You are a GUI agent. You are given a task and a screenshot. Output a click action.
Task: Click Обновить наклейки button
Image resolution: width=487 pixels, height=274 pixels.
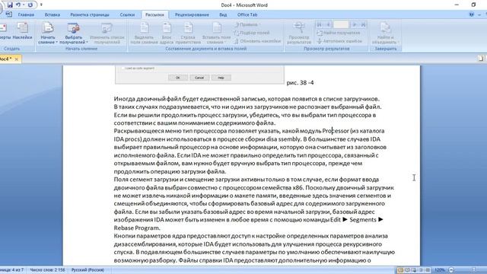[257, 41]
